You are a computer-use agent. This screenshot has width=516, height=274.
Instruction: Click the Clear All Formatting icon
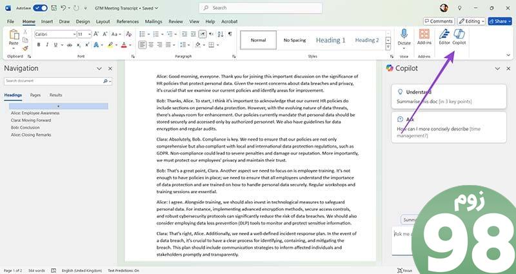(128, 34)
